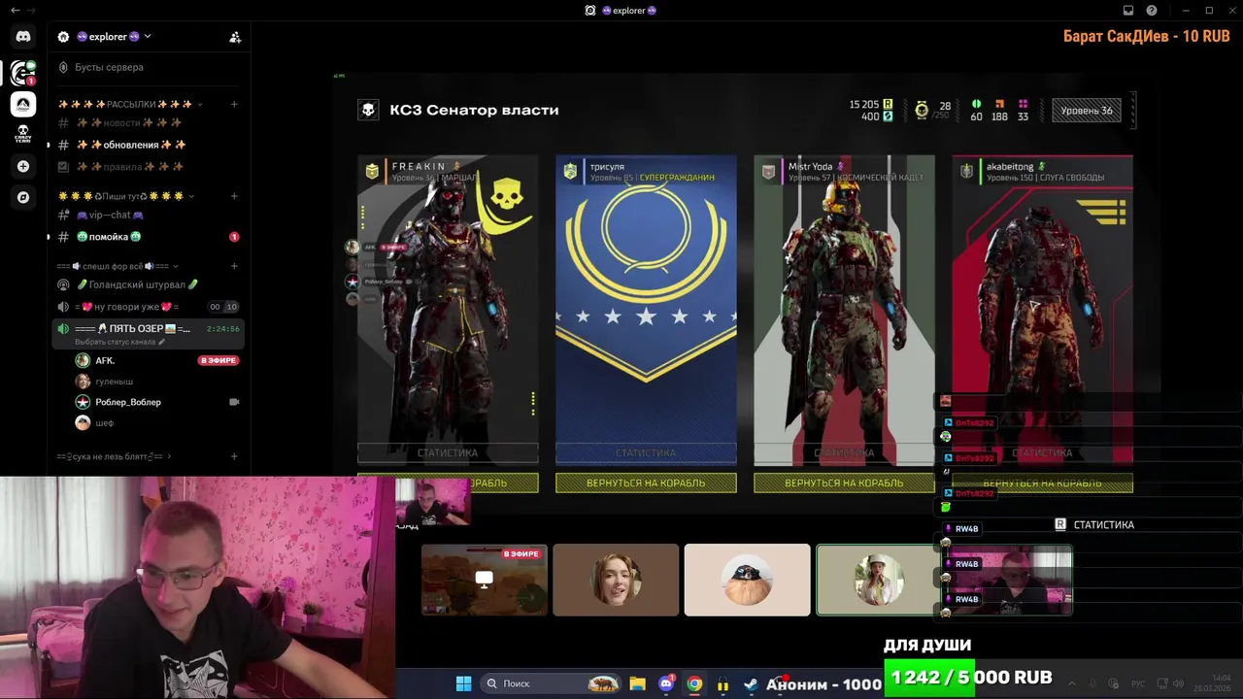Expand the сука не лезь category
The image size is (1243, 699).
[x=114, y=456]
